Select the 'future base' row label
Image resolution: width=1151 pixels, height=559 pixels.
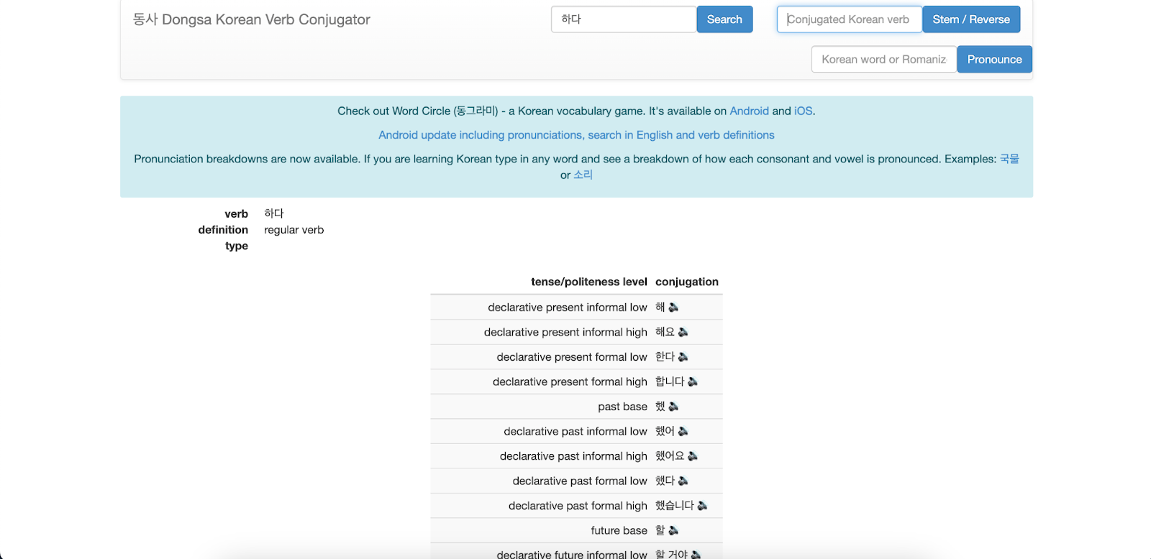pos(619,530)
